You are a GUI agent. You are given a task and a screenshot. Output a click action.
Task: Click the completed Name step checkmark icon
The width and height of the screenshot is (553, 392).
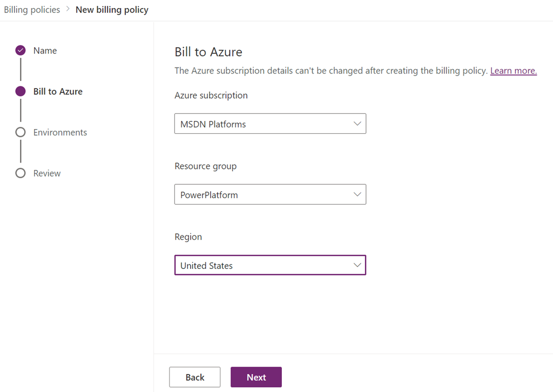[x=21, y=50]
